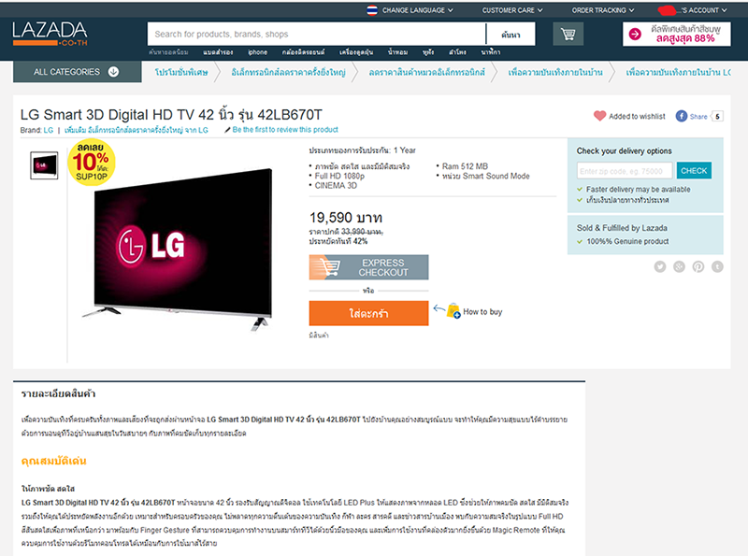Image resolution: width=748 pixels, height=556 pixels.
Task: Click the Twitter share circle icon
Action: [660, 266]
